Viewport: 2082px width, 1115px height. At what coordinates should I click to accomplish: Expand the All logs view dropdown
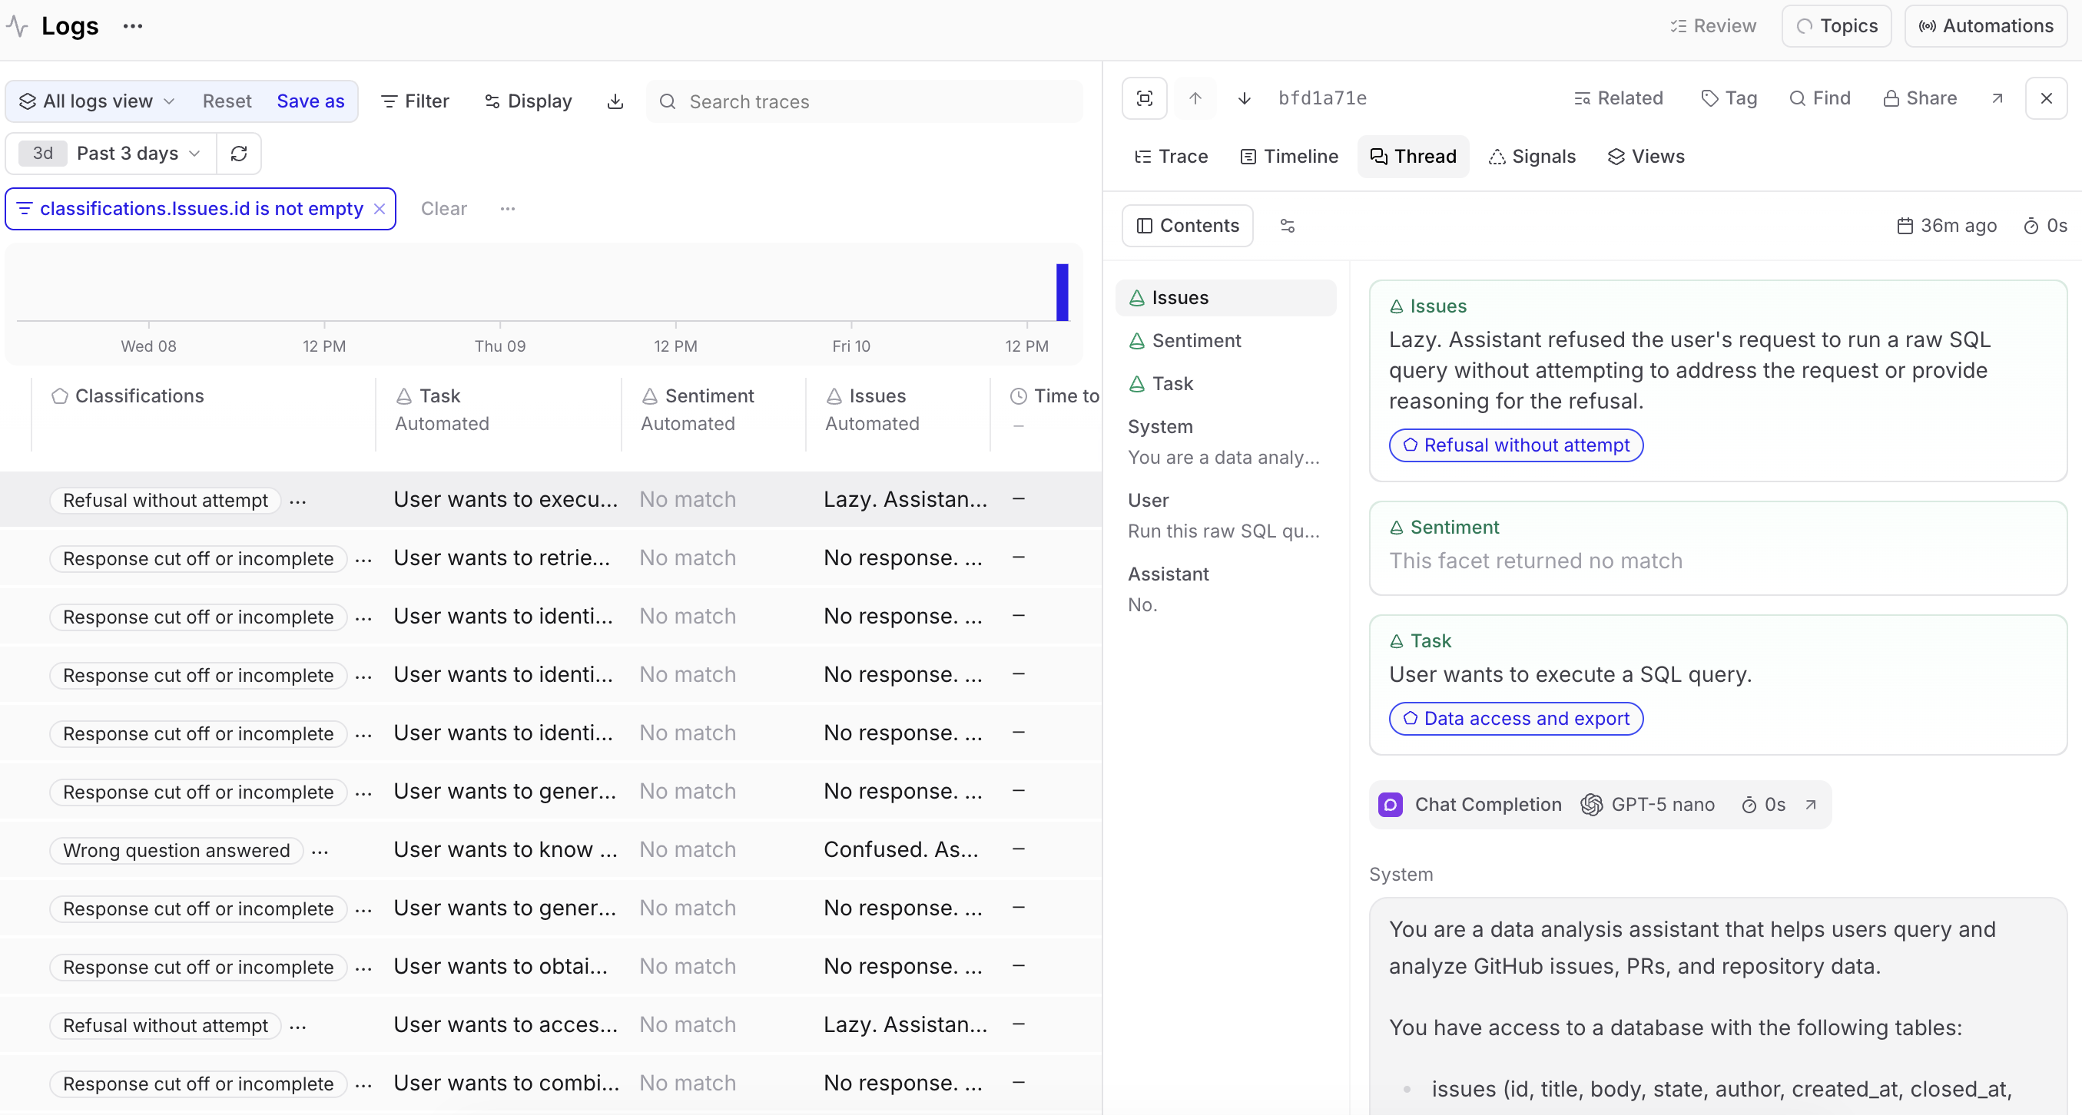(x=98, y=101)
